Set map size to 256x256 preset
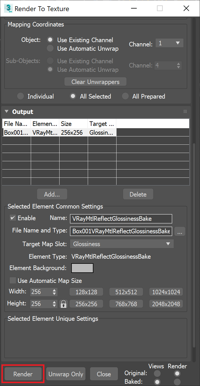Viewport: 200px width, 386px height. pos(86,304)
